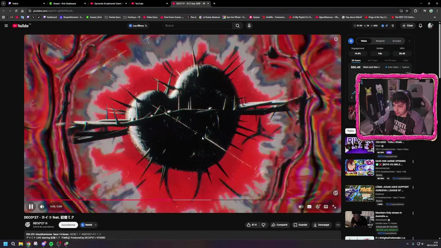441x248 pixels.
Task: Save video with Guardar button
Action: (300, 225)
